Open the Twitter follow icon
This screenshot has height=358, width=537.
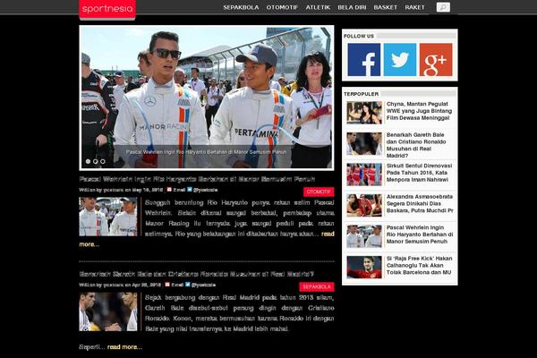coord(400,60)
